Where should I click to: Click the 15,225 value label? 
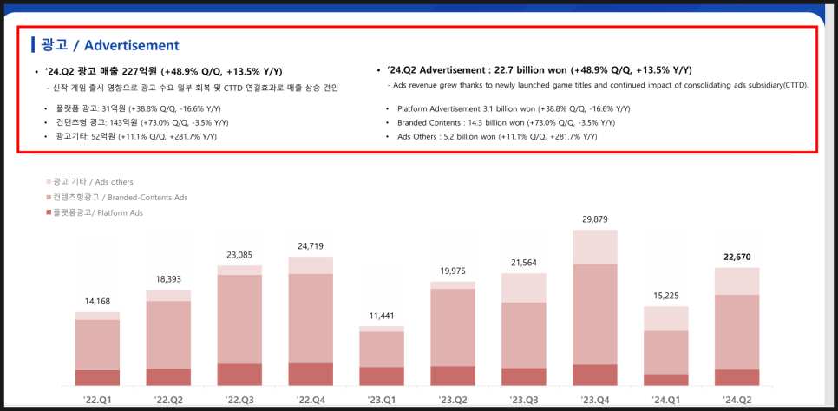(x=666, y=296)
